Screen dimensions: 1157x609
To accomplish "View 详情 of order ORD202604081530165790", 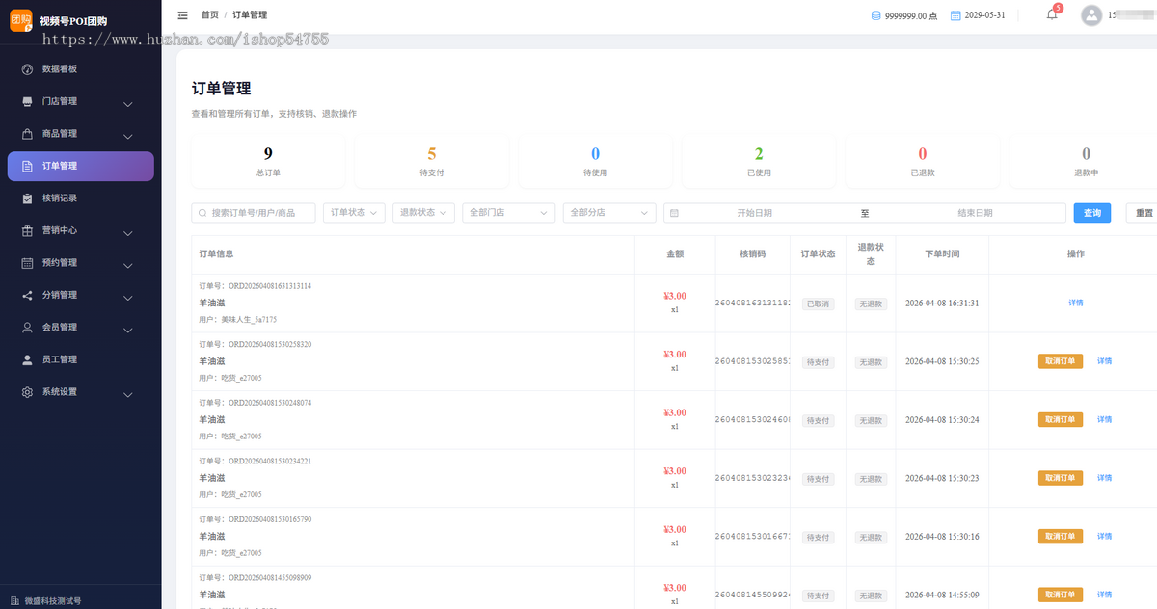I will 1104,536.
